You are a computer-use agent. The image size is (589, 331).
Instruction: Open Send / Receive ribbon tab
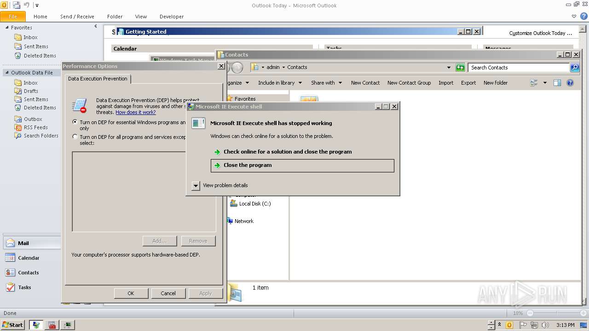[x=77, y=17]
